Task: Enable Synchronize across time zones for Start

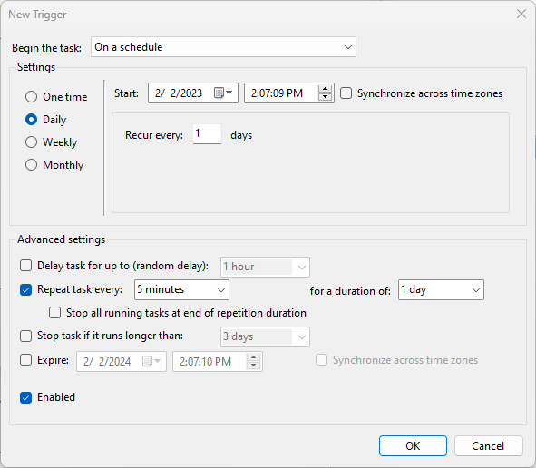Action: 346,93
